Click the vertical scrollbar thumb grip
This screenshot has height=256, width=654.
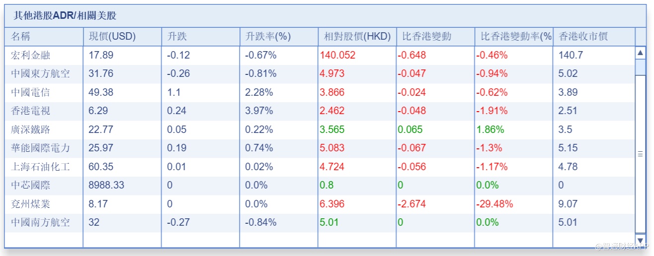[x=640, y=154]
